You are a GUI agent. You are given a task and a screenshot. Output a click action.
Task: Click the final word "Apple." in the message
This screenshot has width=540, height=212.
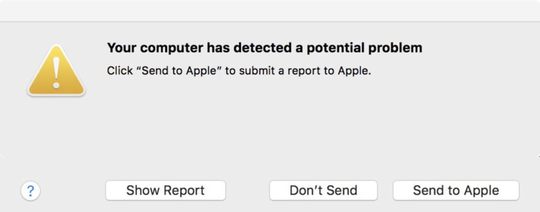point(354,71)
